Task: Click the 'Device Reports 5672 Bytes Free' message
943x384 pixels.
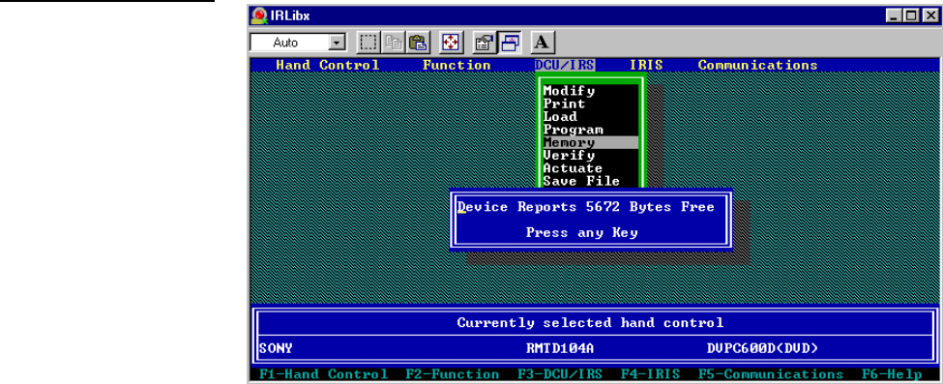Action: (586, 207)
